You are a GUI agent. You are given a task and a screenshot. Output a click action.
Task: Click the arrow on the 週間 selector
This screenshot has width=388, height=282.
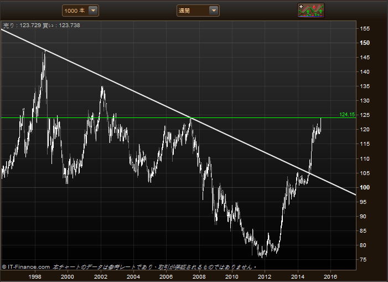(x=214, y=11)
